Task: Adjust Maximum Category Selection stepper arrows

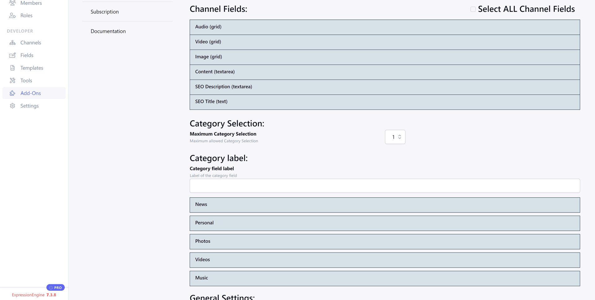Action: pos(399,137)
